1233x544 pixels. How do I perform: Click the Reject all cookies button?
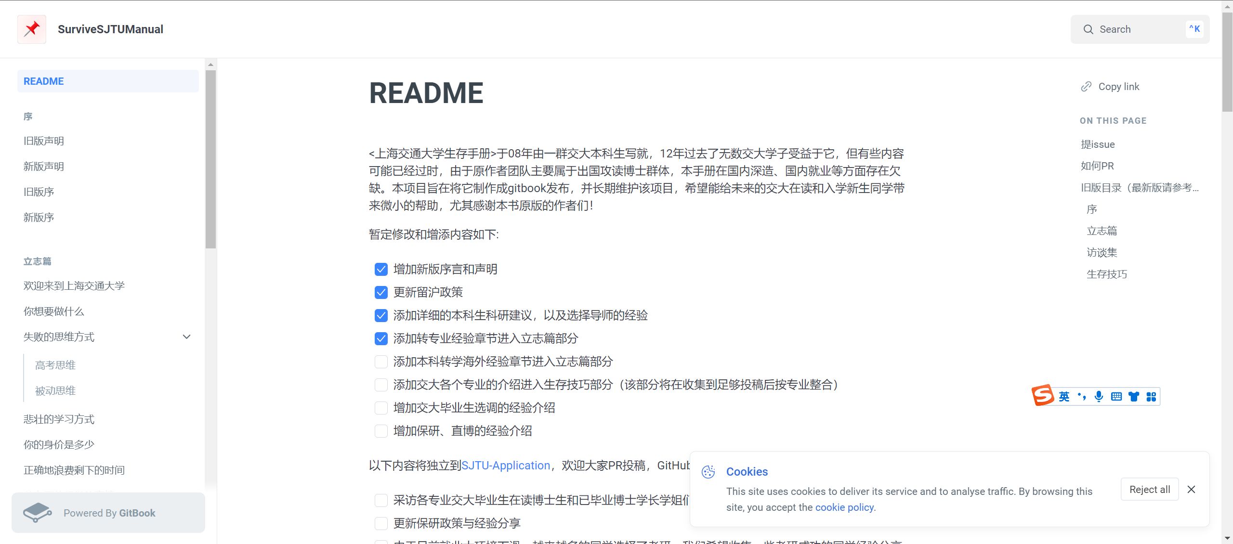[1149, 490]
